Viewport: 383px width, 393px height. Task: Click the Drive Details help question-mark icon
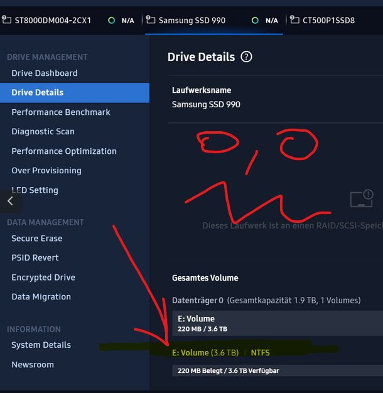click(246, 57)
